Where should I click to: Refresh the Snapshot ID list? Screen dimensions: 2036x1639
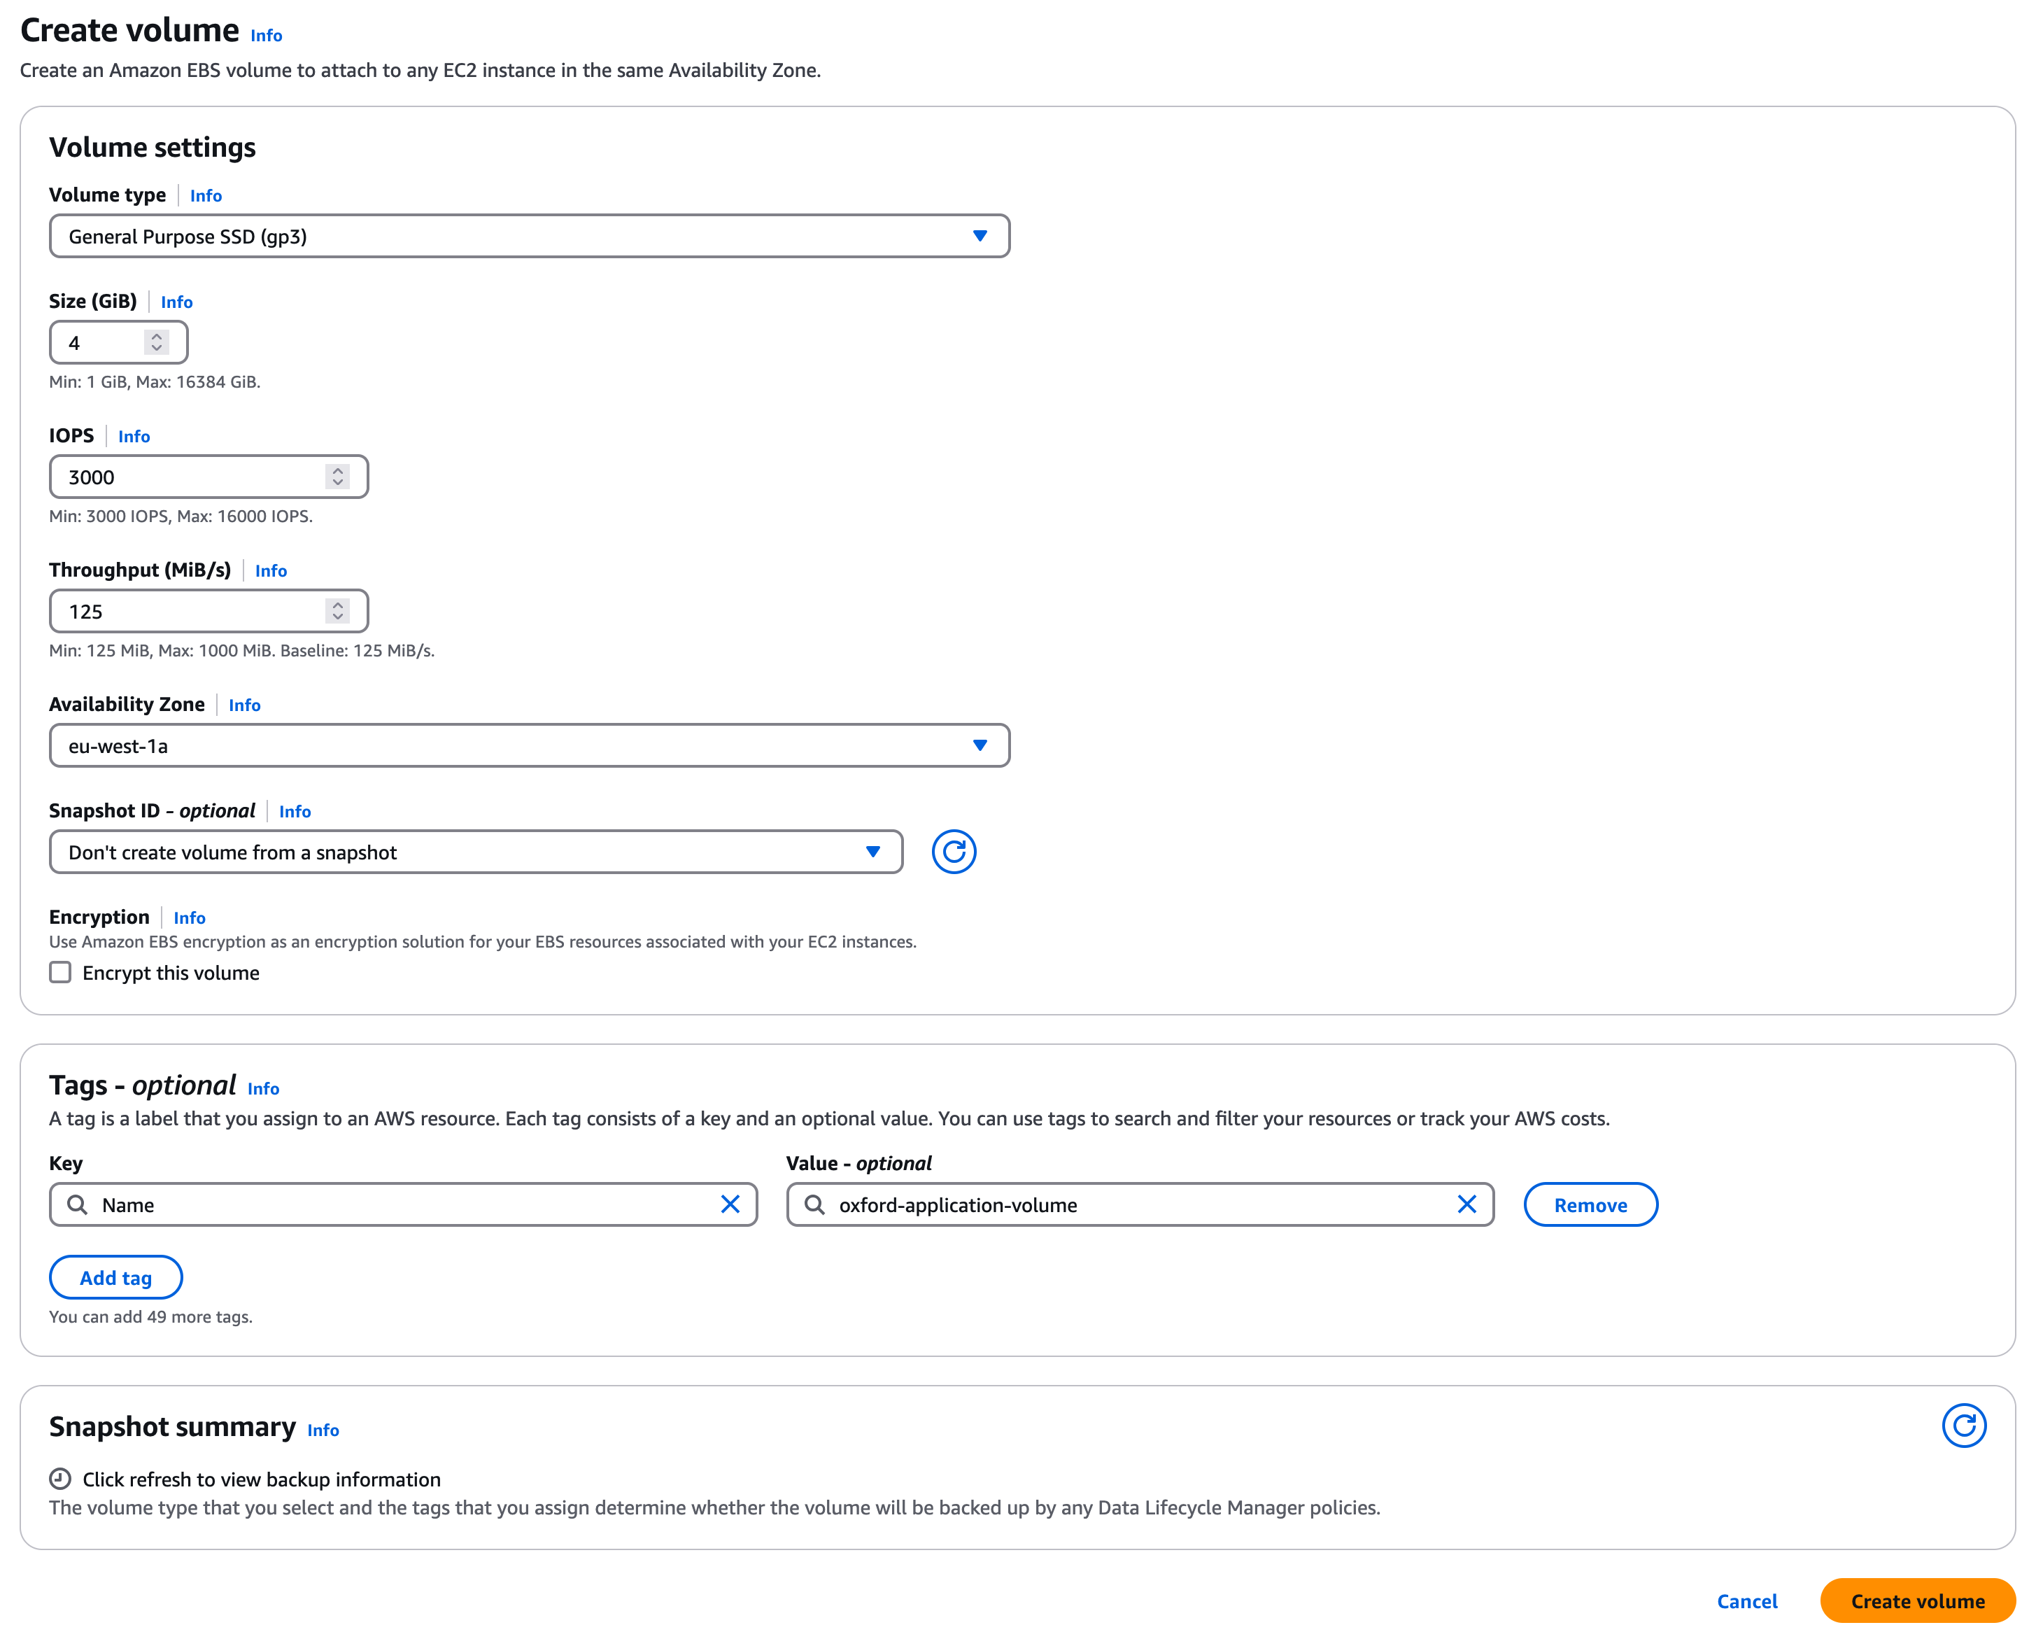pos(954,852)
